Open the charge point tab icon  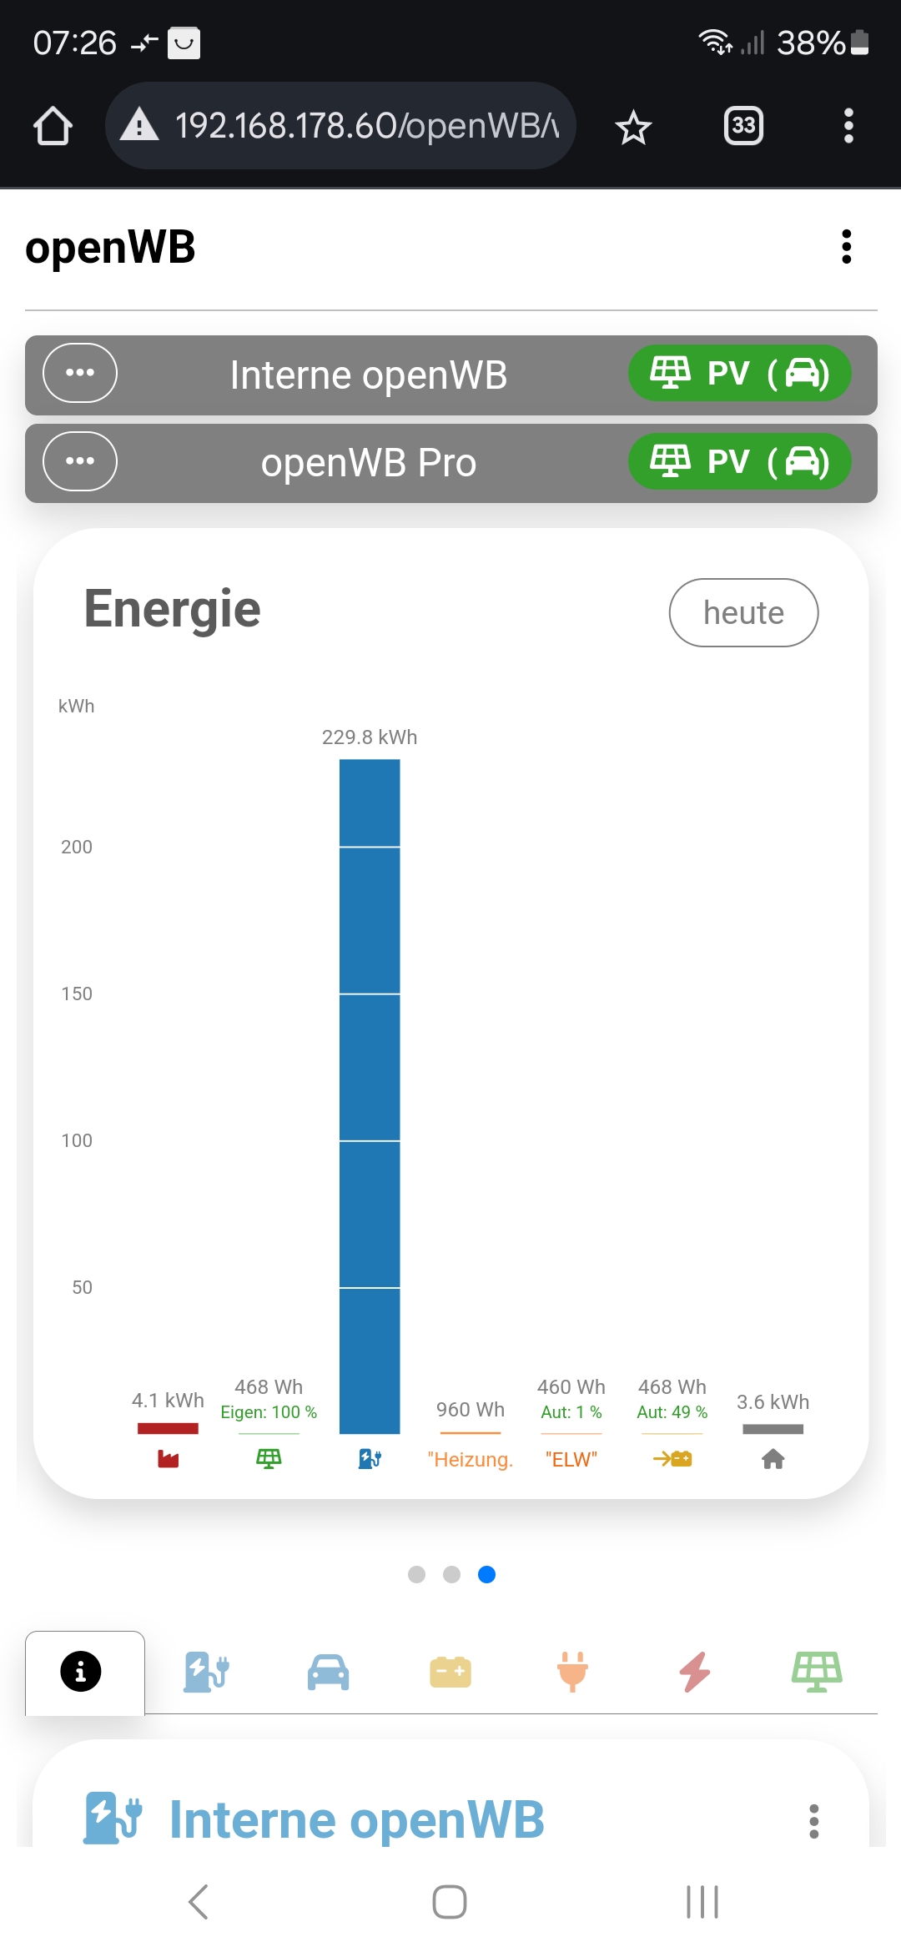pos(206,1672)
